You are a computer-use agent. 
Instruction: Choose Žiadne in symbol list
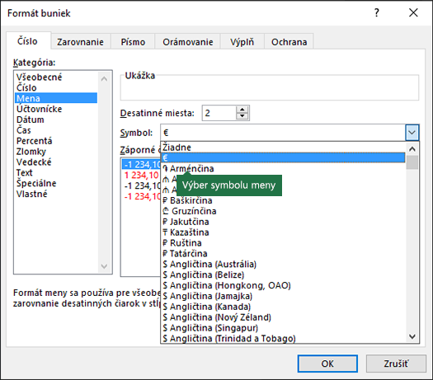click(284, 148)
